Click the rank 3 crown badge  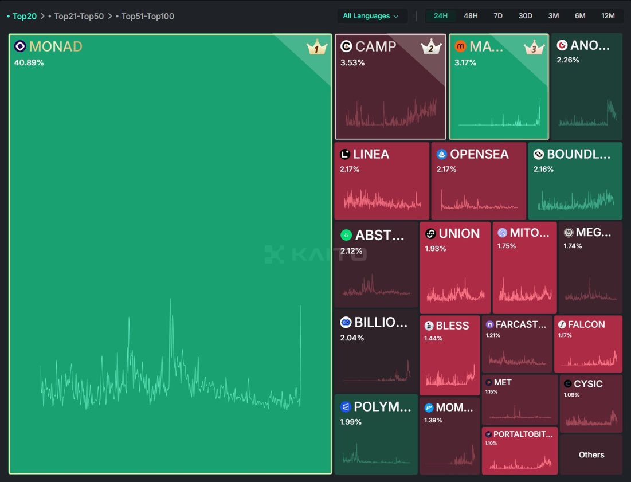534,48
